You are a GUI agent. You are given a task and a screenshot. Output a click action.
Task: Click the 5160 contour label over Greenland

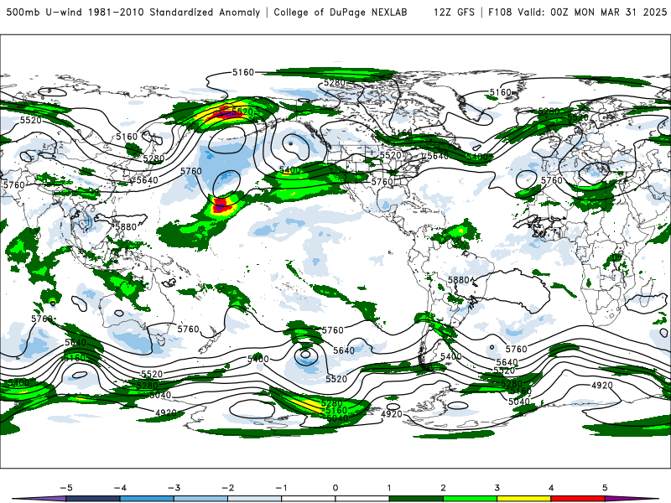tap(500, 92)
